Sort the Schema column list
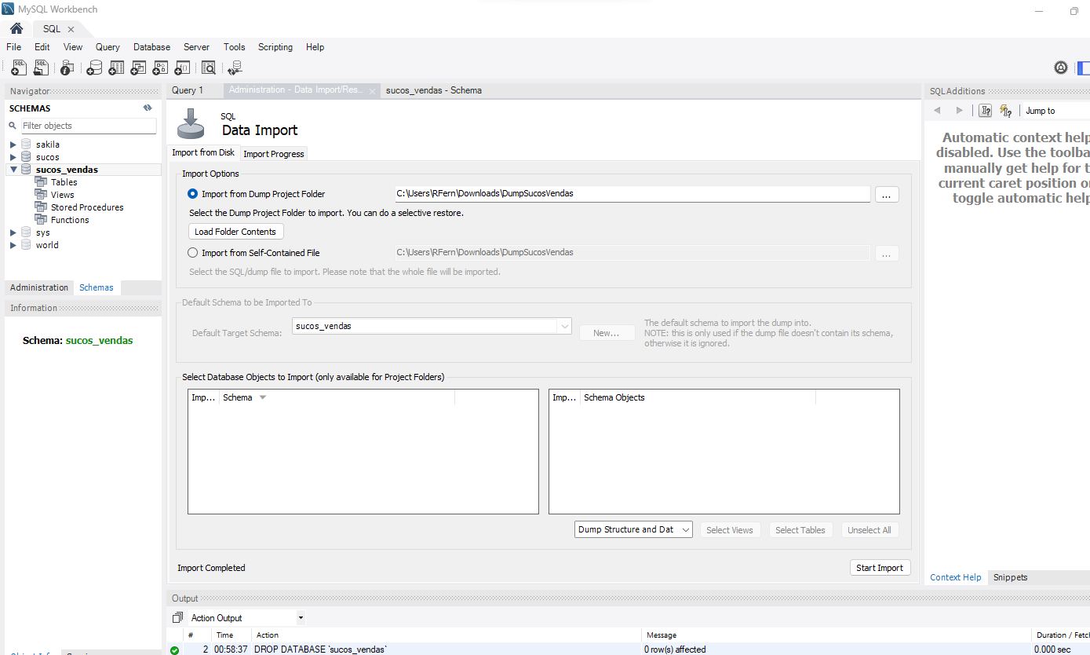 click(263, 397)
